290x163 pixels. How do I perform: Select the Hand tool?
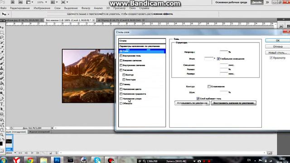2,129
